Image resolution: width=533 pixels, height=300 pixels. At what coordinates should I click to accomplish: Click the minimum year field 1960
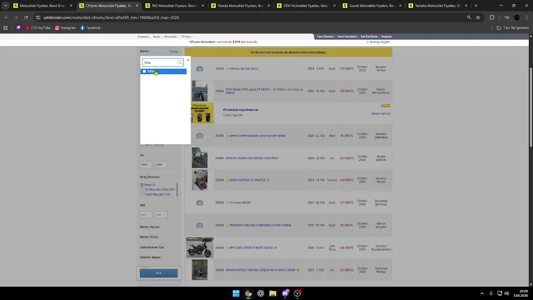click(146, 165)
